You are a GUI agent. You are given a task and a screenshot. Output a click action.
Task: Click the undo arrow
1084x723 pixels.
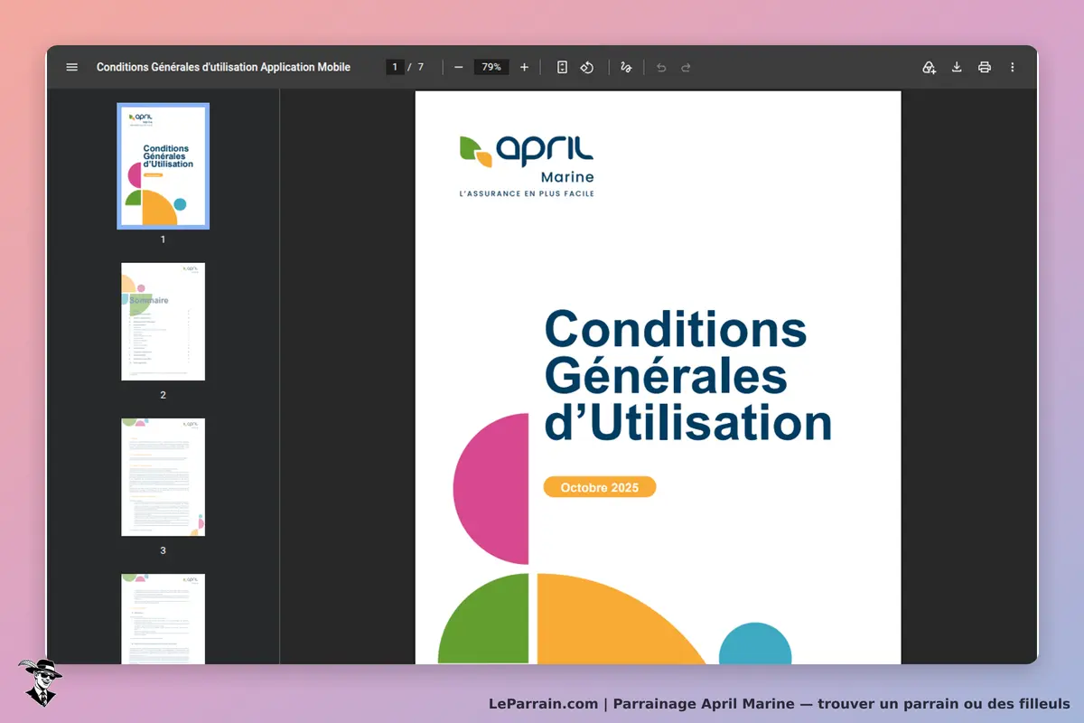(x=661, y=67)
